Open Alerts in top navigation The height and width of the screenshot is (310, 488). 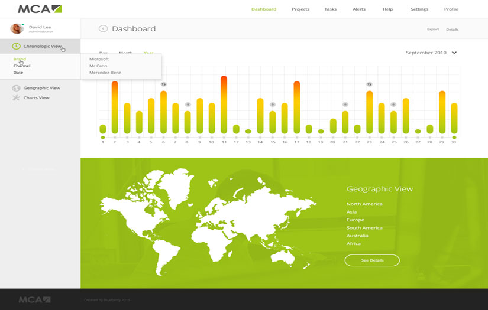pos(359,9)
